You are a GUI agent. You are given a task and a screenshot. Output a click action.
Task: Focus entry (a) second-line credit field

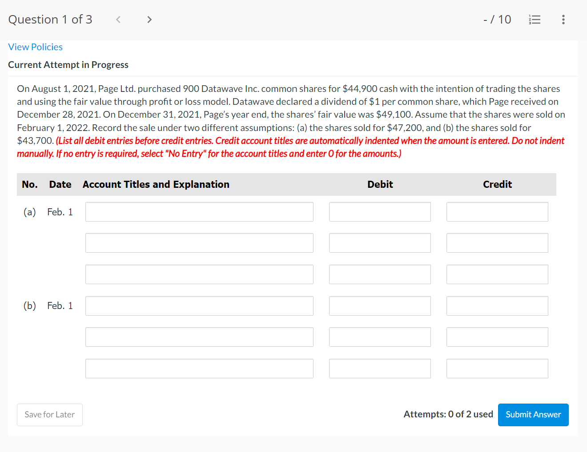coord(497,243)
